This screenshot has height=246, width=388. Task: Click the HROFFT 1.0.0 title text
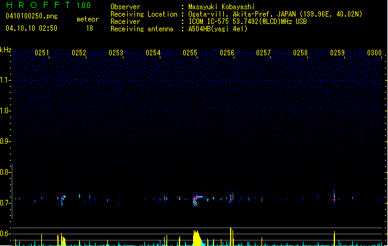point(48,5)
